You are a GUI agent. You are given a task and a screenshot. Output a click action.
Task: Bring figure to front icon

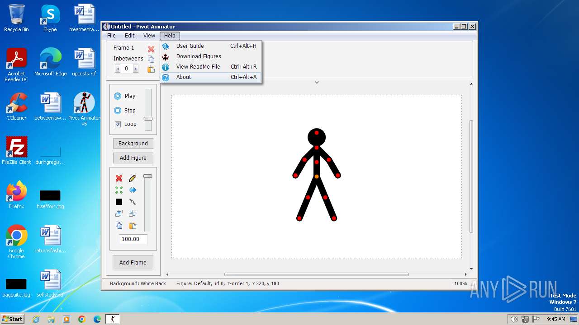point(119,214)
